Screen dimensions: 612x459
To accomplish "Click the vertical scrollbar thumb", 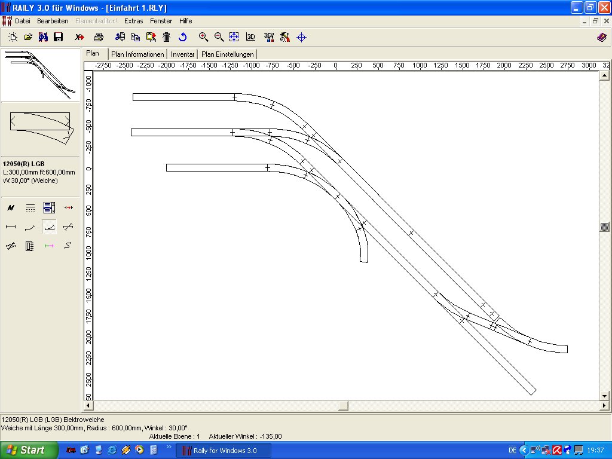I will click(x=604, y=227).
